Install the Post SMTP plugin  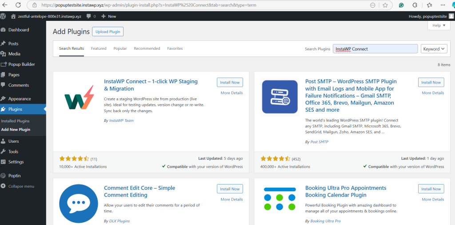431,82
